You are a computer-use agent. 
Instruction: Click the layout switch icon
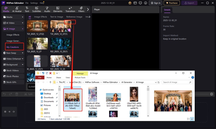(x=135, y=3)
